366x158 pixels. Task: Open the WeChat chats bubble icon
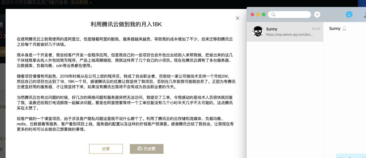(349, 15)
